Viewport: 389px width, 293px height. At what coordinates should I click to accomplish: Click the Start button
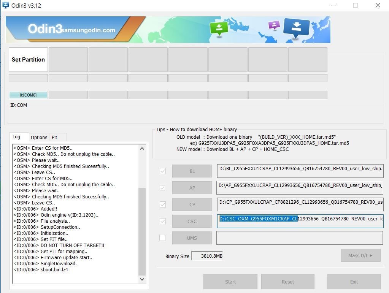pos(230,282)
